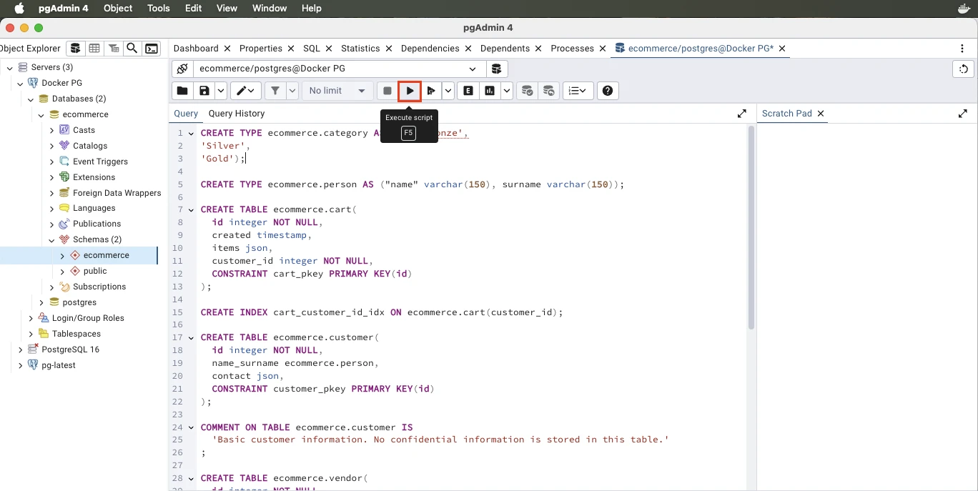The height and width of the screenshot is (491, 978).
Task: Fold the CREATE TABLE ecommerce.customer code block
Action: [191, 337]
